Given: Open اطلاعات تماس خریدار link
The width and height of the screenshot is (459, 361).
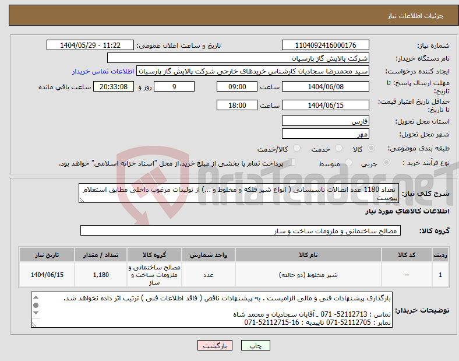Looking at the screenshot, I should pos(103,71).
